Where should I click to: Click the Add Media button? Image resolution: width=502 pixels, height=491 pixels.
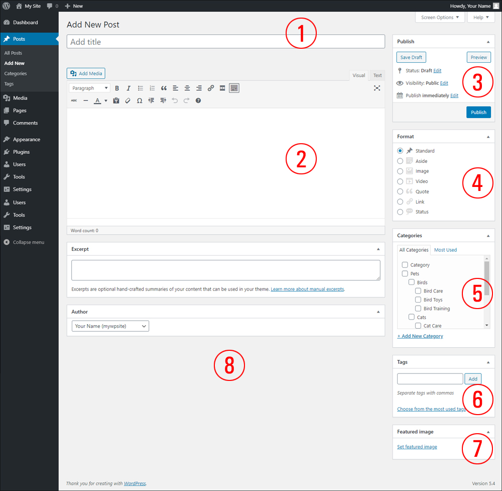(86, 73)
